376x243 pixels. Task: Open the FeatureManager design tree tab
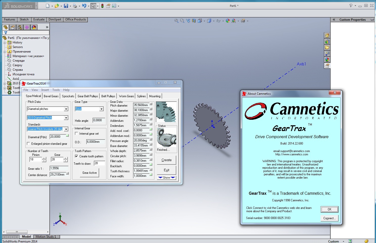tap(6, 27)
